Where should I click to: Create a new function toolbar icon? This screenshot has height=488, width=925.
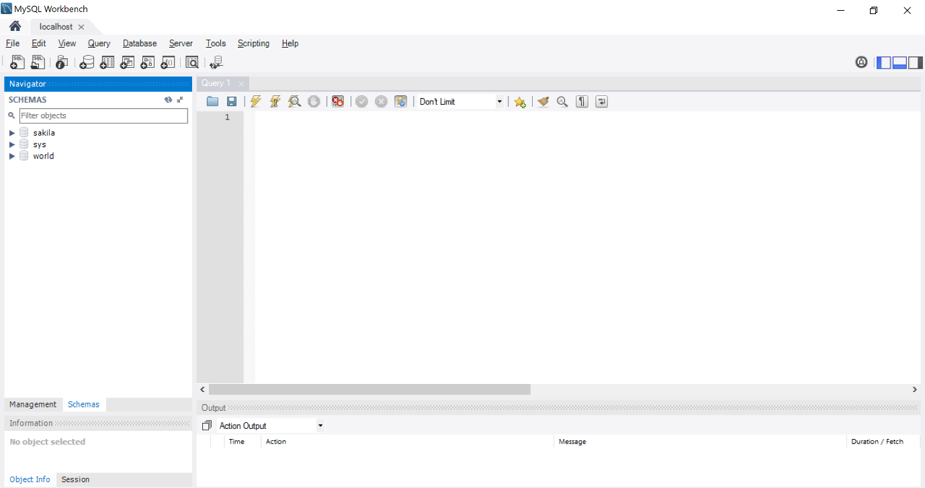pyautogui.click(x=168, y=62)
